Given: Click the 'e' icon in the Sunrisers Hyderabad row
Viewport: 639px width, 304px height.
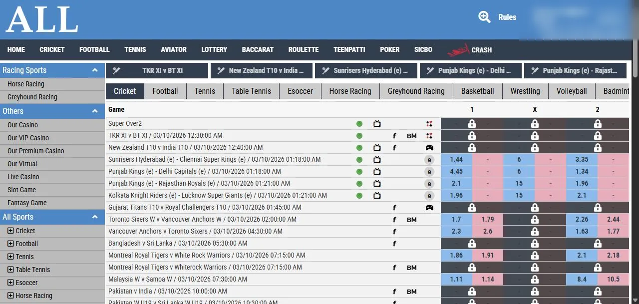Looking at the screenshot, I should click(x=429, y=160).
